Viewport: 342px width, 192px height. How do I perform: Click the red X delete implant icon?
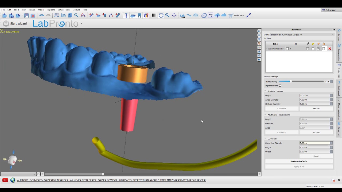point(330,49)
